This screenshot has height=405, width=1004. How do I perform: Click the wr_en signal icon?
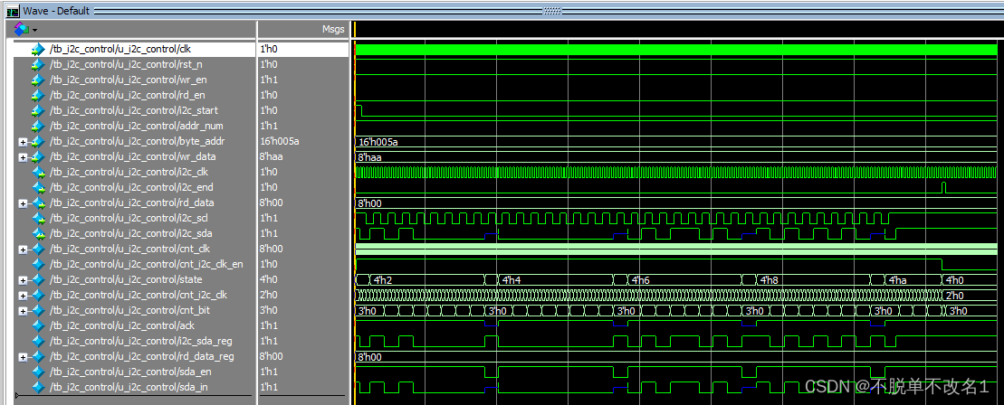tap(38, 80)
